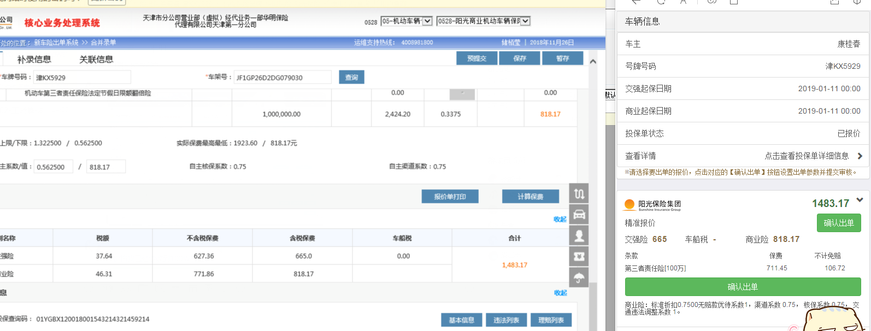This screenshot has height=331, width=871.
Task: Click the 查询 button next to 车架号
Action: click(x=351, y=78)
